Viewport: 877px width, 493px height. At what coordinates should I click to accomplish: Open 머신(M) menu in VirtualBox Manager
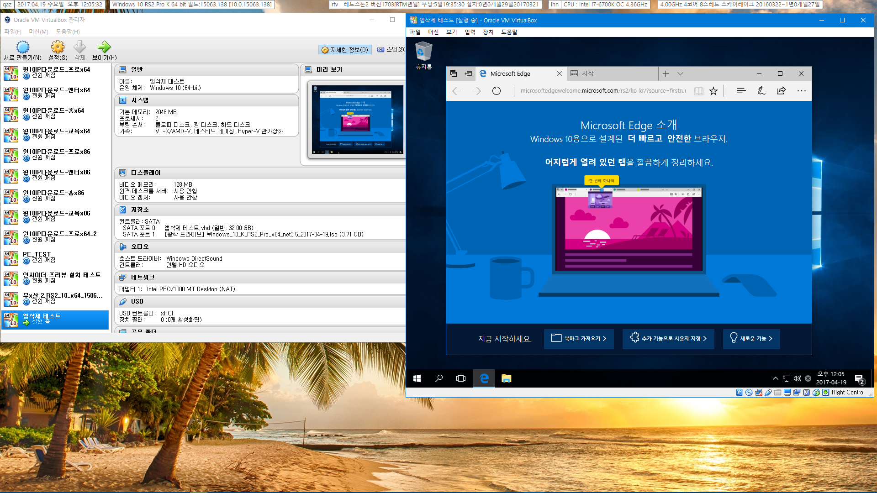tap(39, 31)
